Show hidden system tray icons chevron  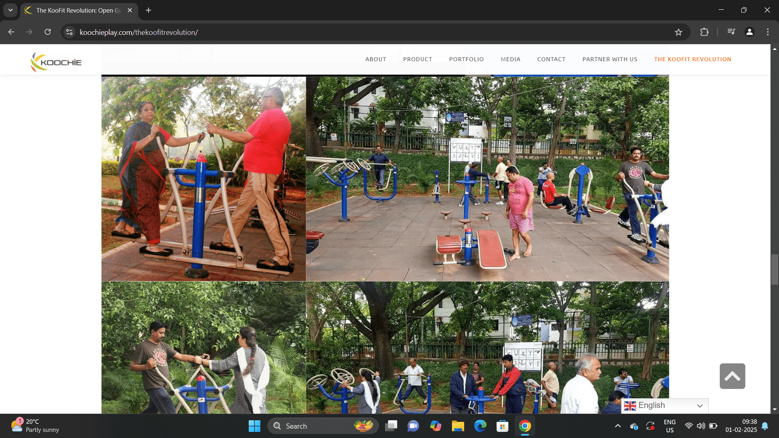pos(618,426)
